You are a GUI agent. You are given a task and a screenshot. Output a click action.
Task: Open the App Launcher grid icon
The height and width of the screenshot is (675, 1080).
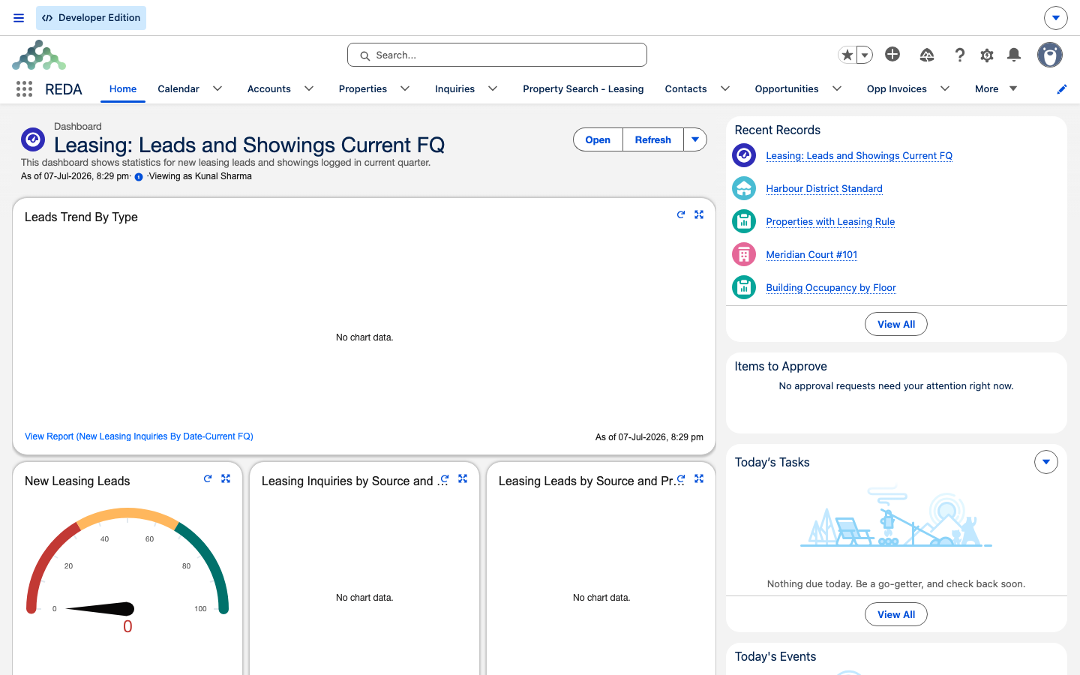click(x=24, y=89)
